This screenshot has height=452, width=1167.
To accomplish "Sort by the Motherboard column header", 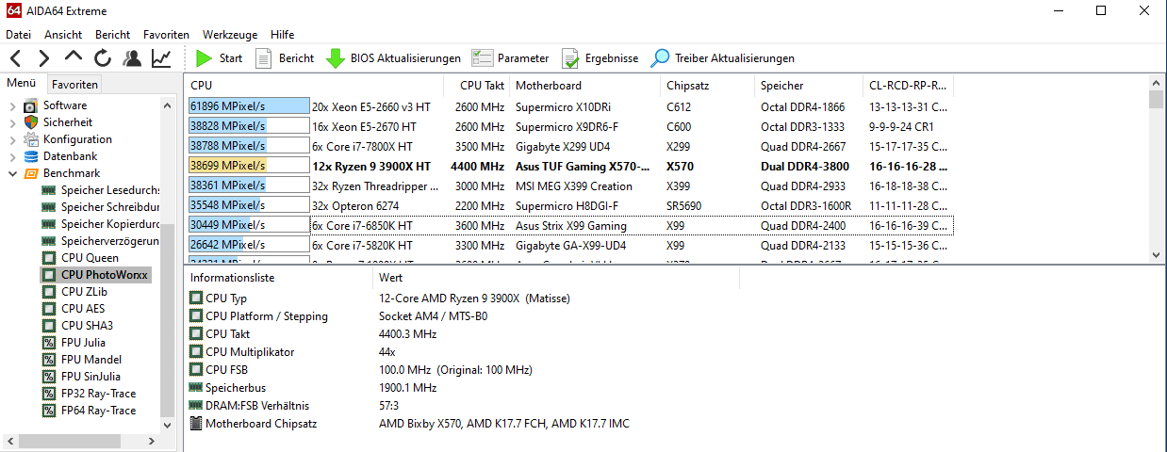I will pyautogui.click(x=584, y=86).
